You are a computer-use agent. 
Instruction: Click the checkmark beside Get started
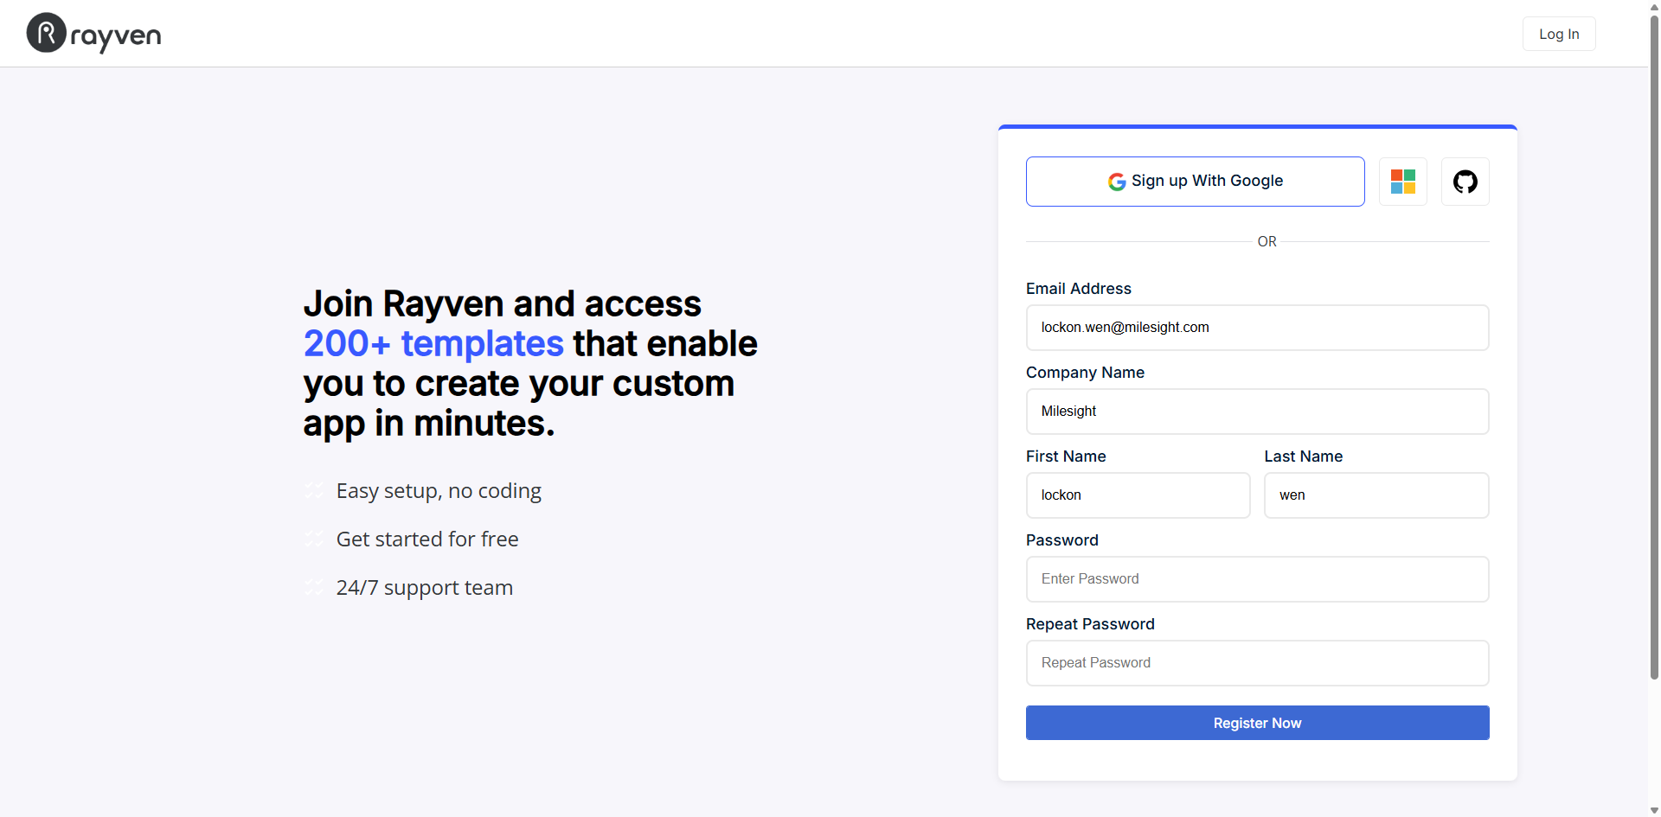314,539
